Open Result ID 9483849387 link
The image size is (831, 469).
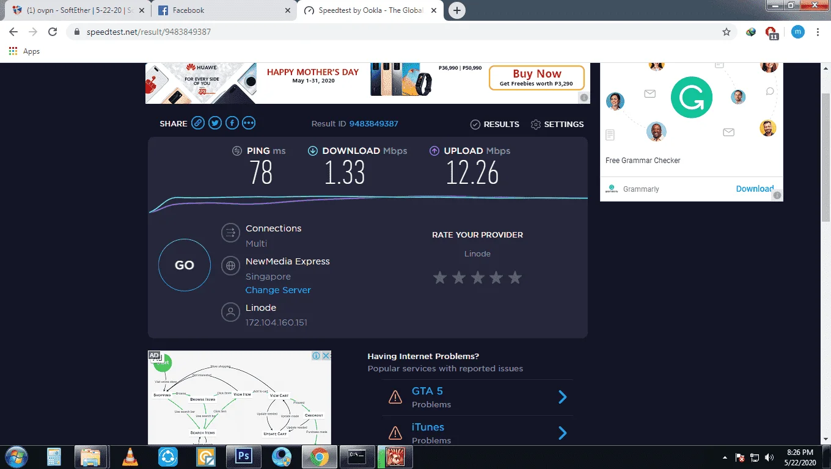373,123
